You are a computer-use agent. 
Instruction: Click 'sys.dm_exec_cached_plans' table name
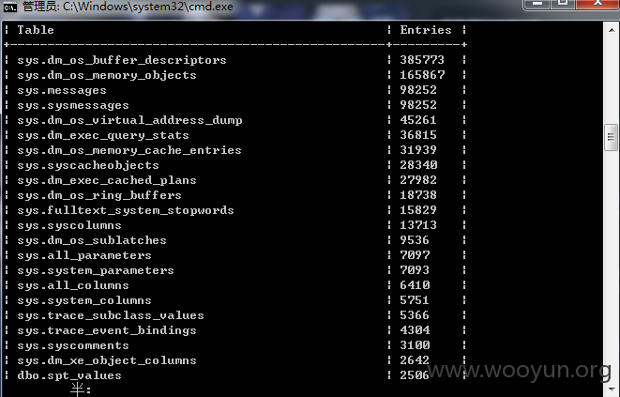click(x=107, y=180)
